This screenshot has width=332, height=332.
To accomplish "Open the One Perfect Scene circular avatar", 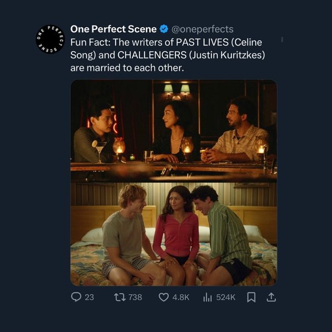I will [x=50, y=40].
